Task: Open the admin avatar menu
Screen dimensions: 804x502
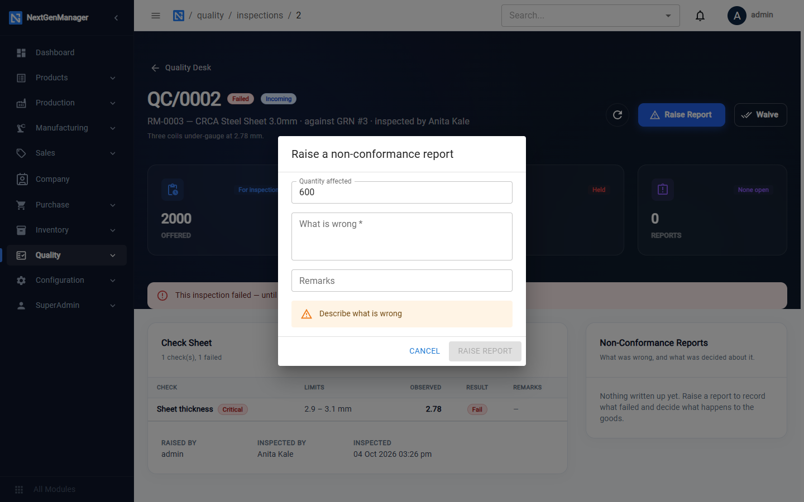Action: coord(737,16)
